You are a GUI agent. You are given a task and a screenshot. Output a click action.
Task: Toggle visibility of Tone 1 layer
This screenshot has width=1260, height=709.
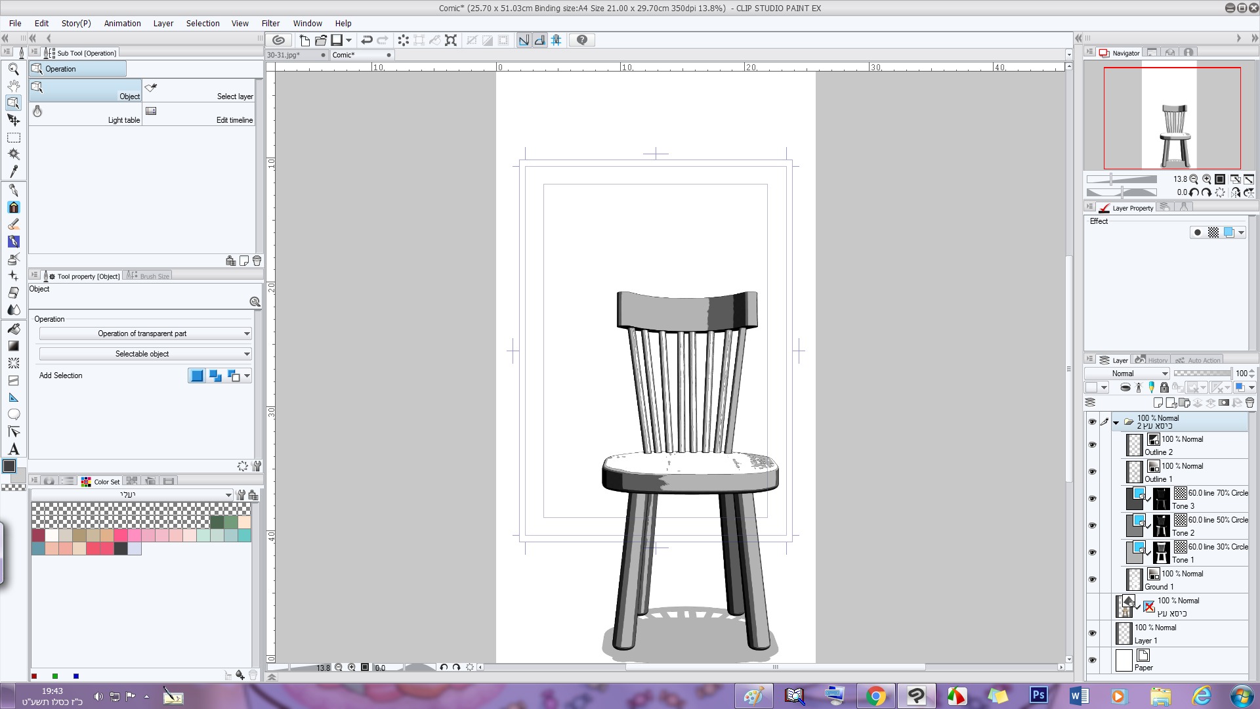(1092, 553)
